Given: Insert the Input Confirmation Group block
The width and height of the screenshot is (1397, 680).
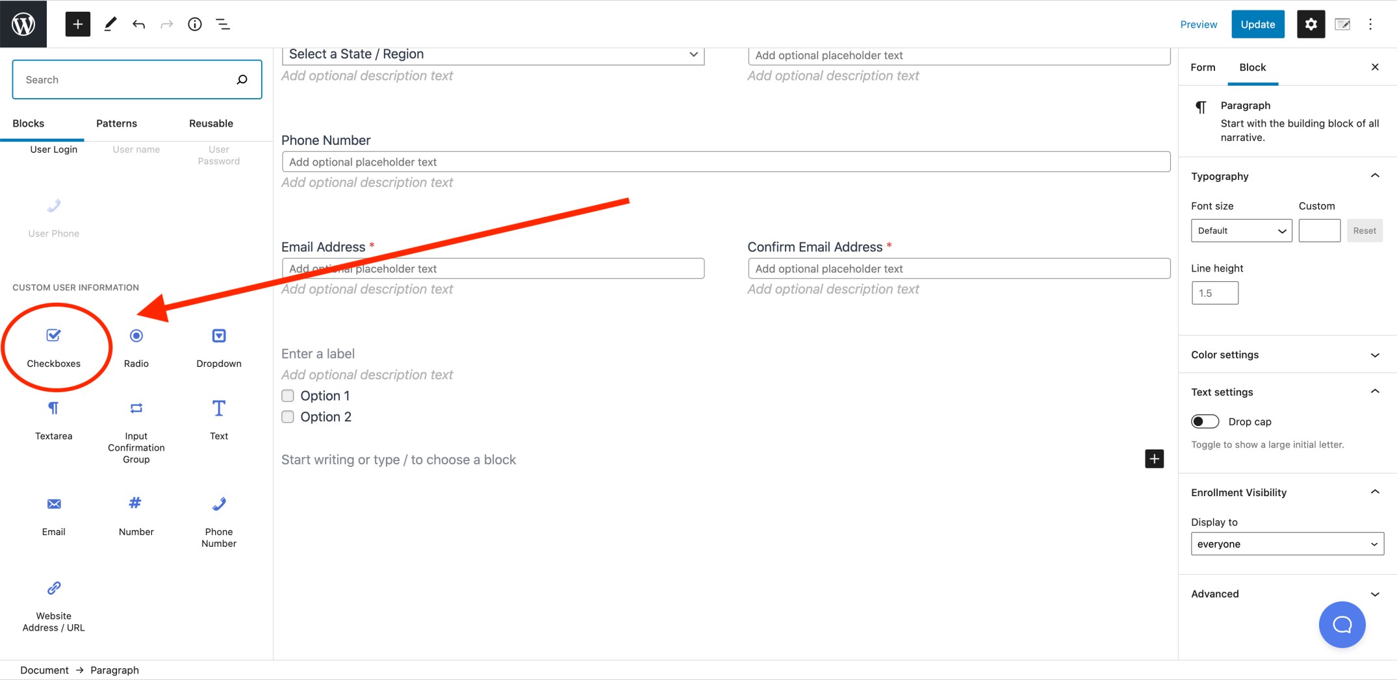Looking at the screenshot, I should [x=136, y=432].
